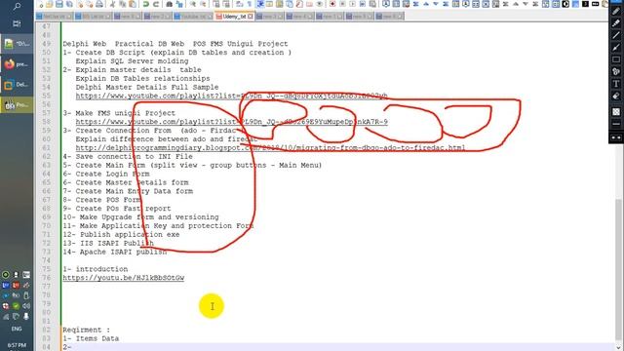Switch to Delphi app in the taskbar
Viewport: 624px width, 351px height.
tap(17, 85)
